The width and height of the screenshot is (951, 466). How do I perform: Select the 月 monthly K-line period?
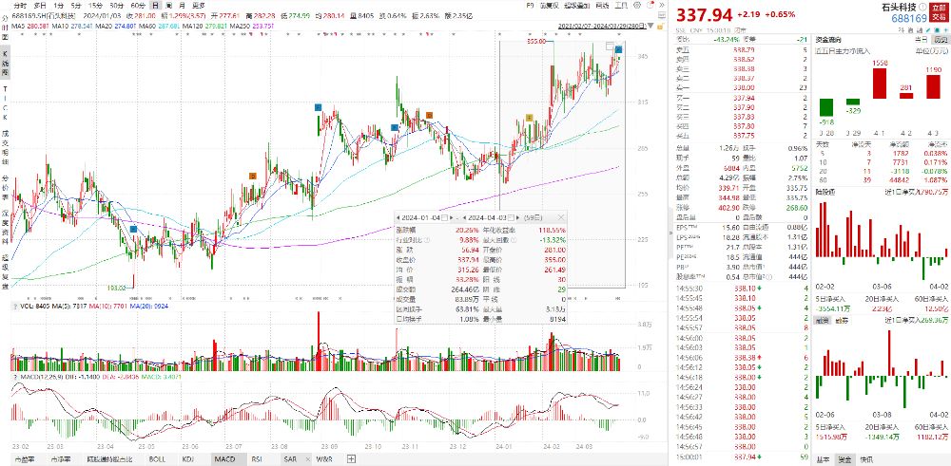[182, 5]
